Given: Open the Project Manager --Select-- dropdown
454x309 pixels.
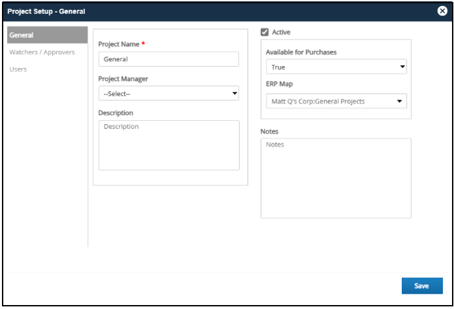Looking at the screenshot, I should [x=168, y=93].
